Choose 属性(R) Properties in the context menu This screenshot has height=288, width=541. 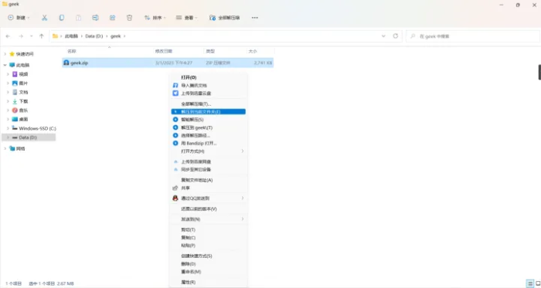[209, 282]
